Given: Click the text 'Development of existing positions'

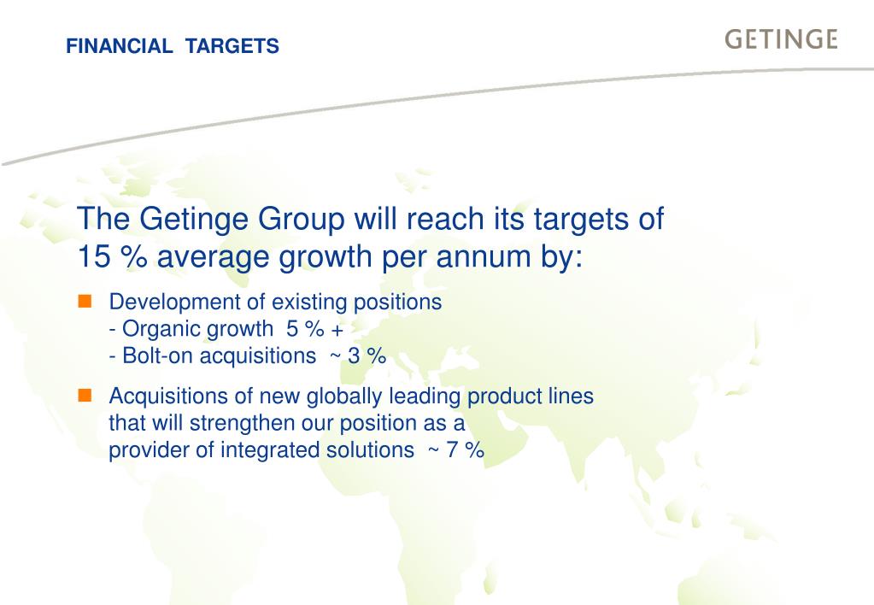Looking at the screenshot, I should [275, 302].
